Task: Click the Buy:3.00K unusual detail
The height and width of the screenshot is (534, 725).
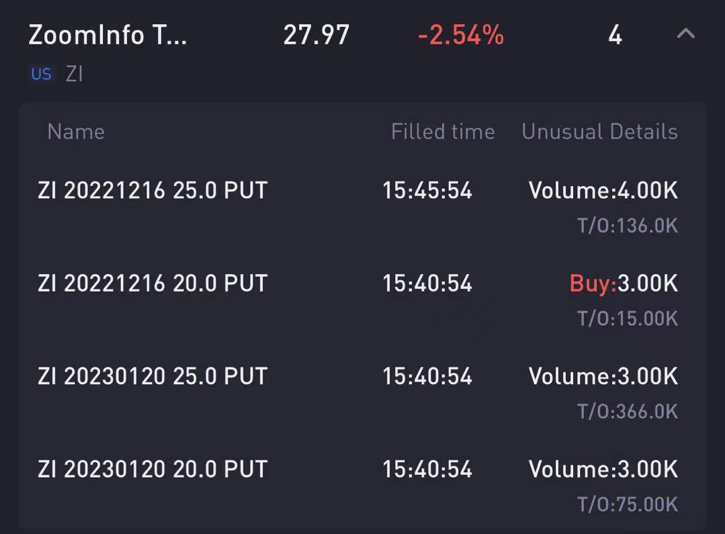Action: [x=624, y=283]
